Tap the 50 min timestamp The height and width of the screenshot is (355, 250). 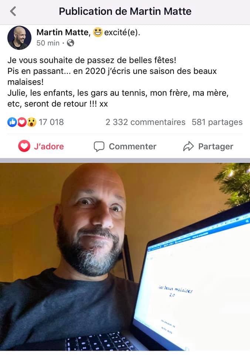point(48,43)
